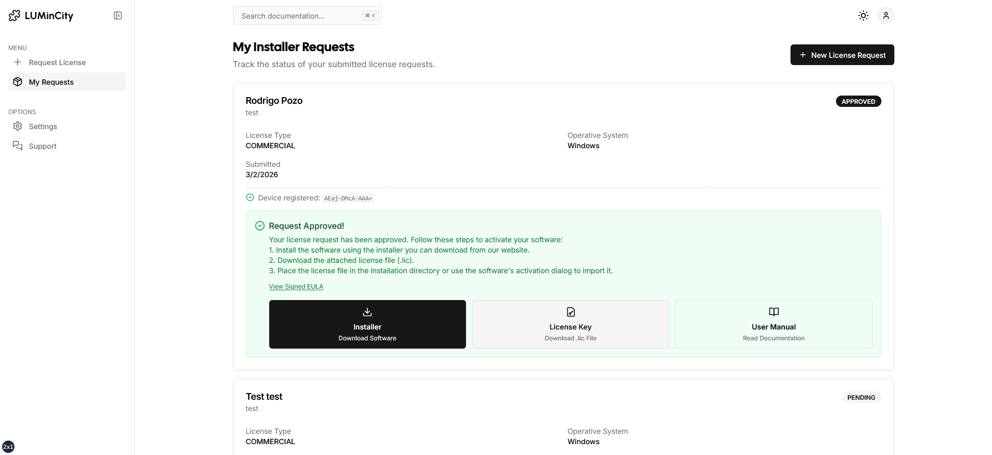Click the Request Approved! heading
The height and width of the screenshot is (455, 992).
(x=306, y=226)
